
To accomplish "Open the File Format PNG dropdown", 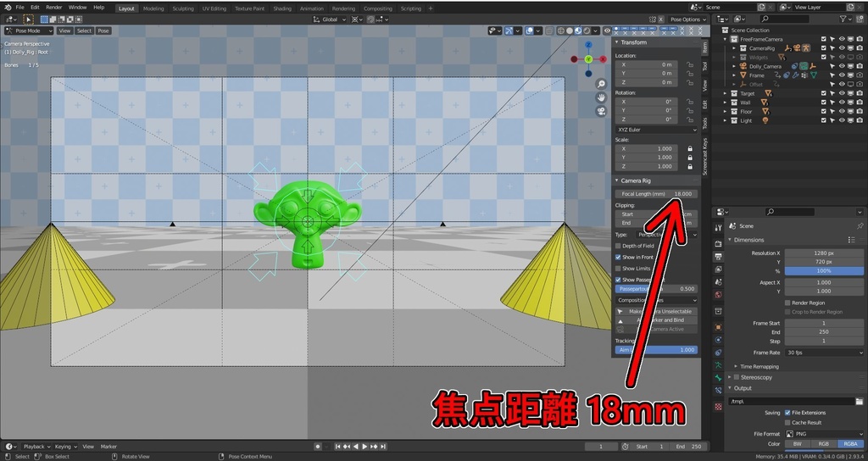I will 824,434.
